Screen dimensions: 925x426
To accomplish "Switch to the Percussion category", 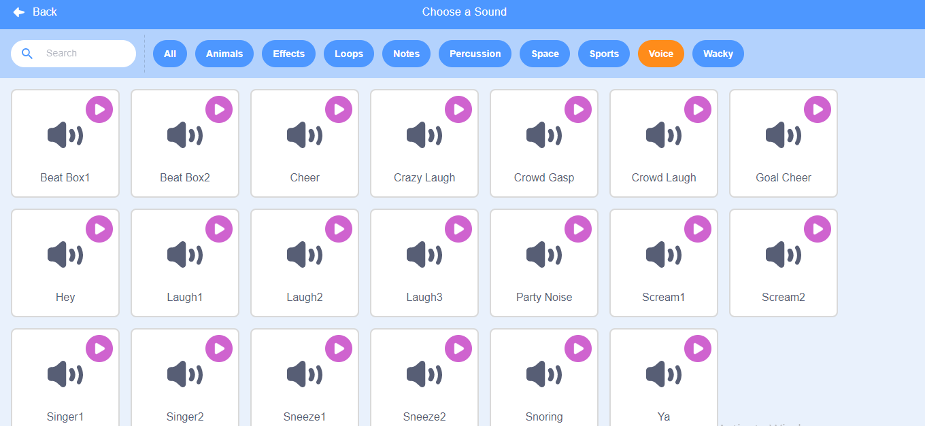I will (x=475, y=54).
